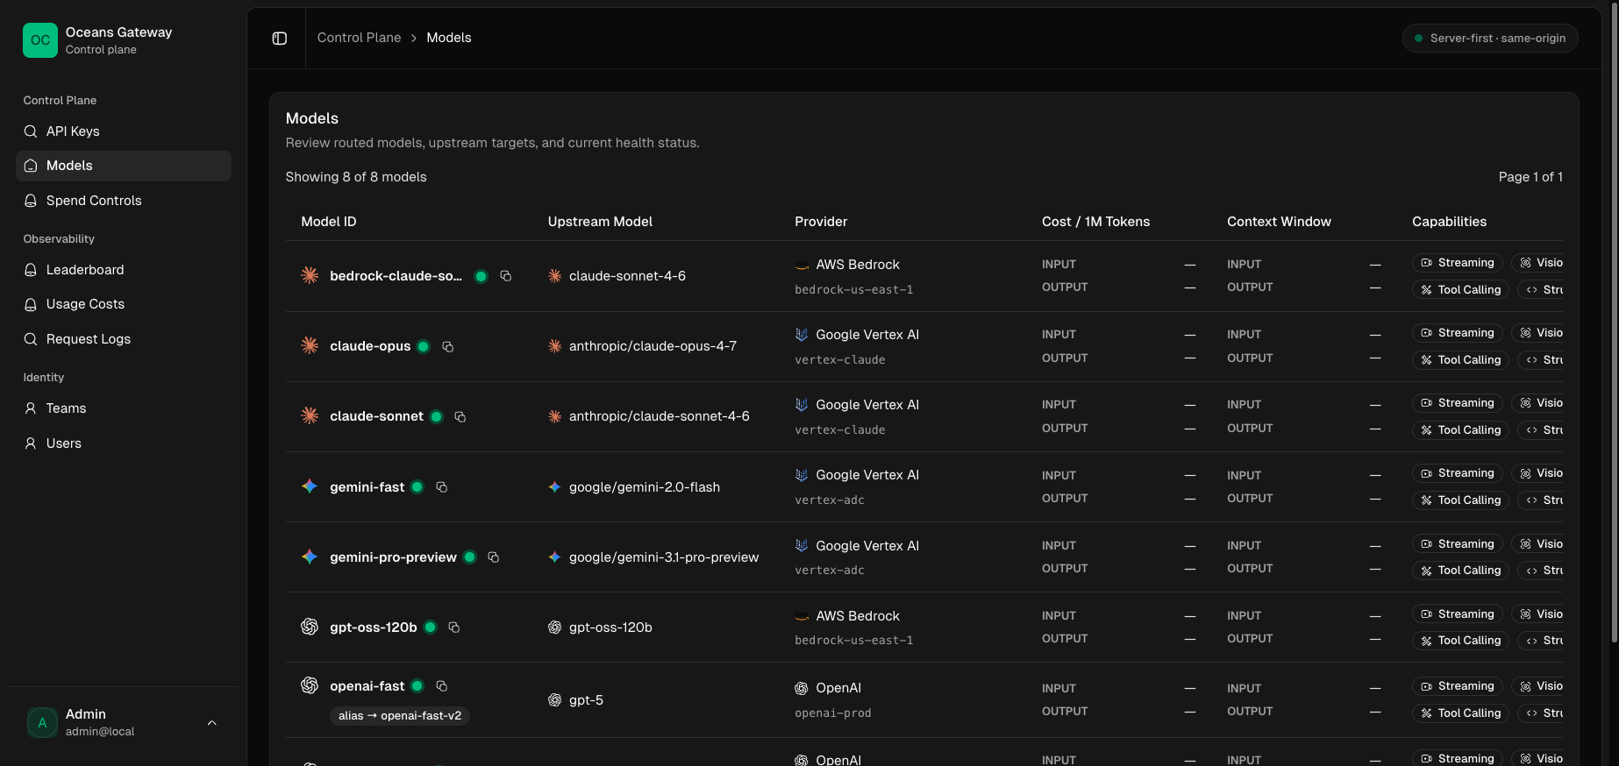
Task: Copy the gemini-fast model ID
Action: click(x=442, y=487)
